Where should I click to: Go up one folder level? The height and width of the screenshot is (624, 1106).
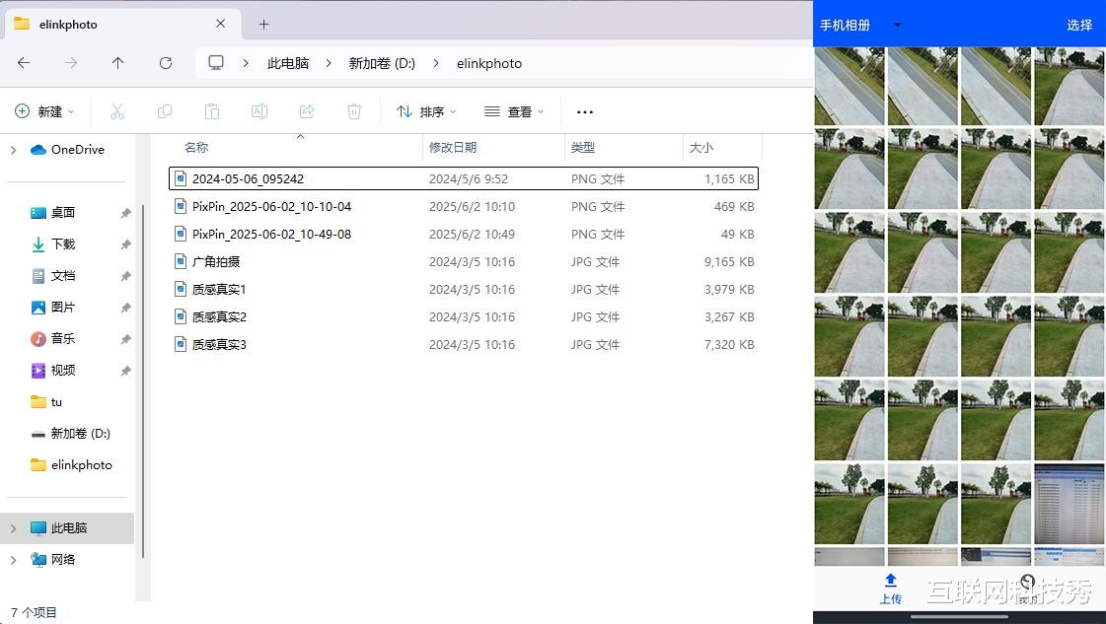117,63
